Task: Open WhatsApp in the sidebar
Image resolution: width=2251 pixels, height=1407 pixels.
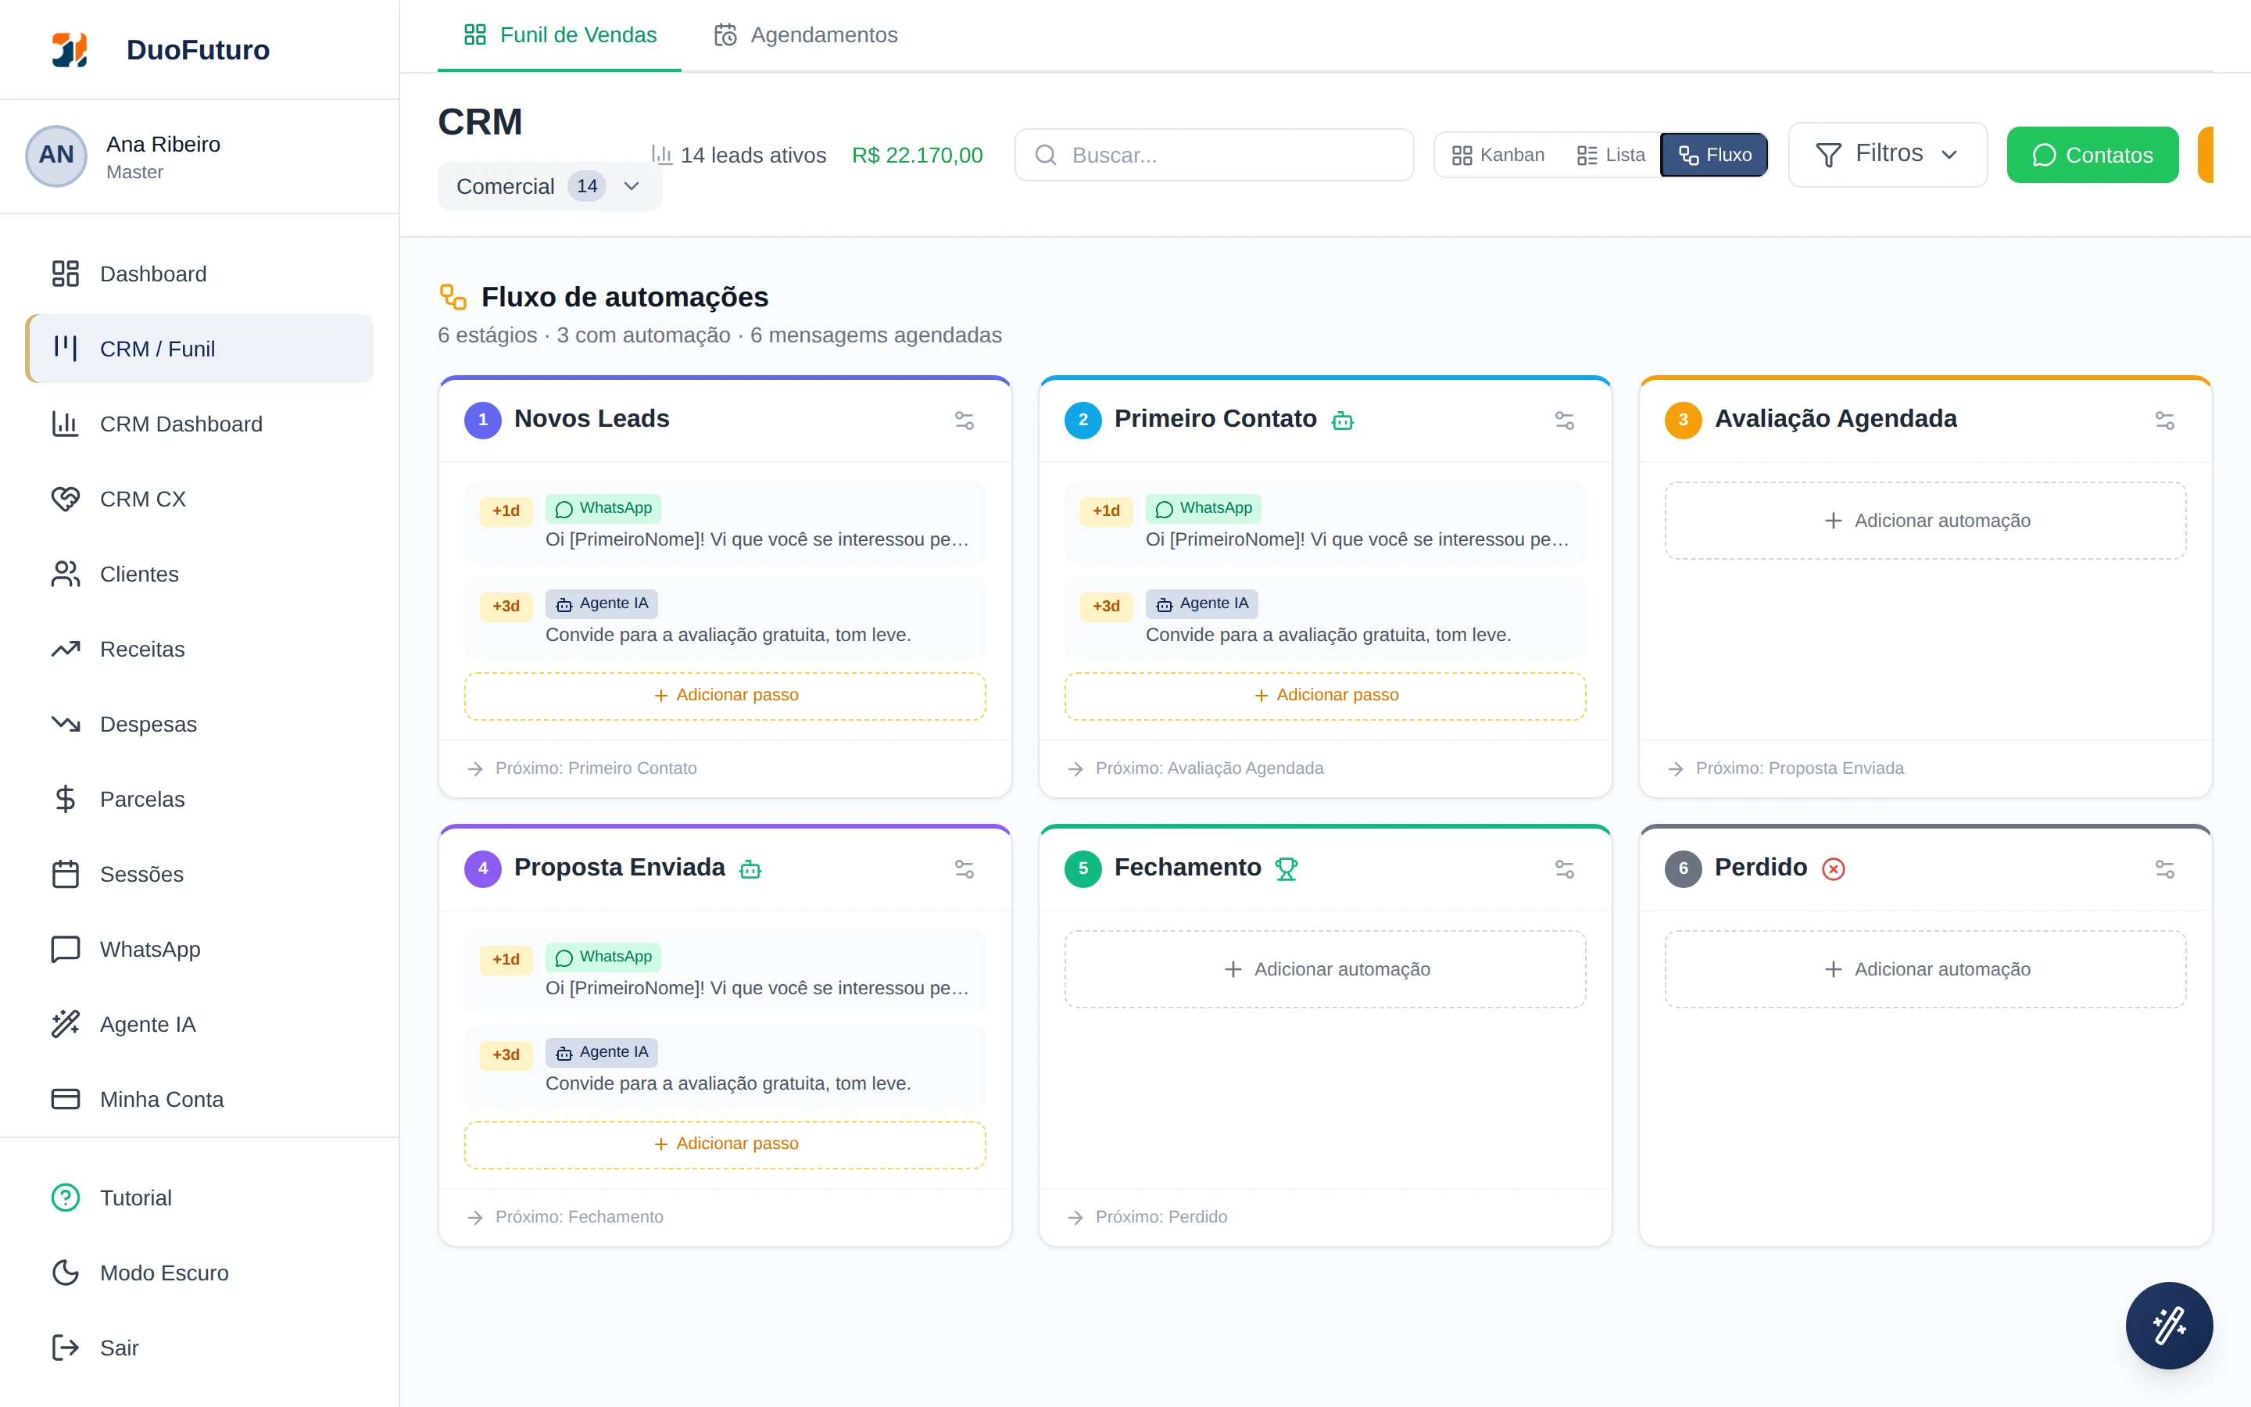Action: [x=199, y=949]
